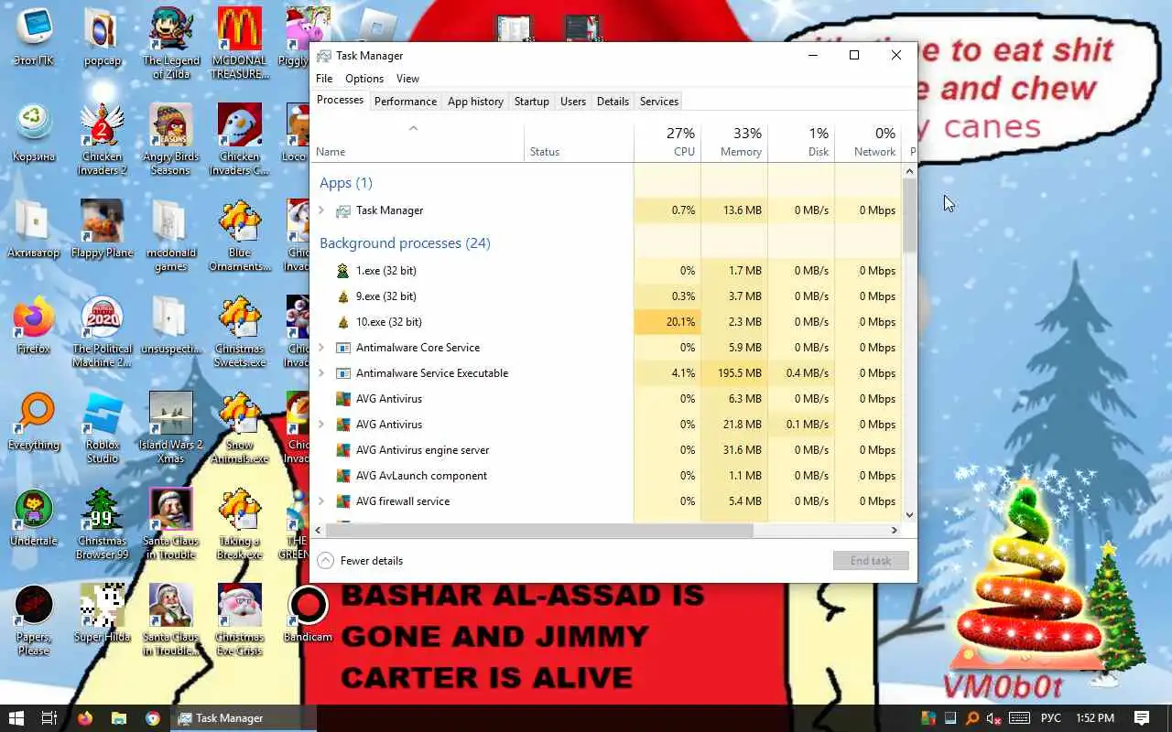The width and height of the screenshot is (1172, 732).
Task: Select the Chicken Invaders 2 desktop icon
Action: (103, 139)
